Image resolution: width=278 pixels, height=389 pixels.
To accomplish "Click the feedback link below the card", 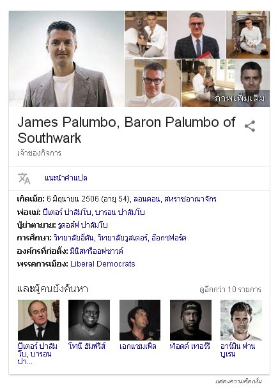I will (x=238, y=381).
